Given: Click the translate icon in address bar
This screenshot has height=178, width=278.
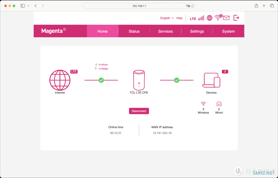Looking at the screenshot, I should (x=188, y=6).
